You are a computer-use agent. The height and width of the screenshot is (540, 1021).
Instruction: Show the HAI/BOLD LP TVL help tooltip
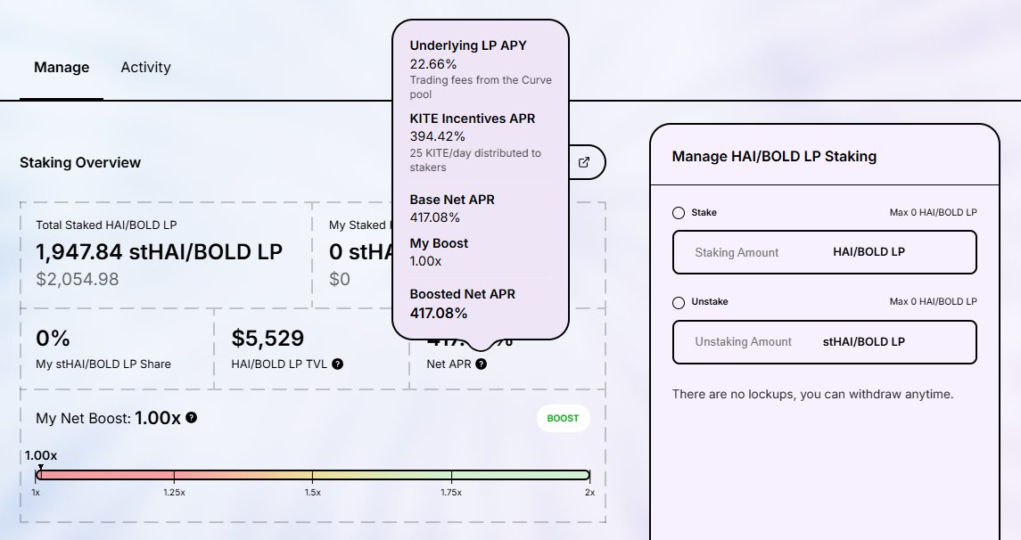(337, 364)
